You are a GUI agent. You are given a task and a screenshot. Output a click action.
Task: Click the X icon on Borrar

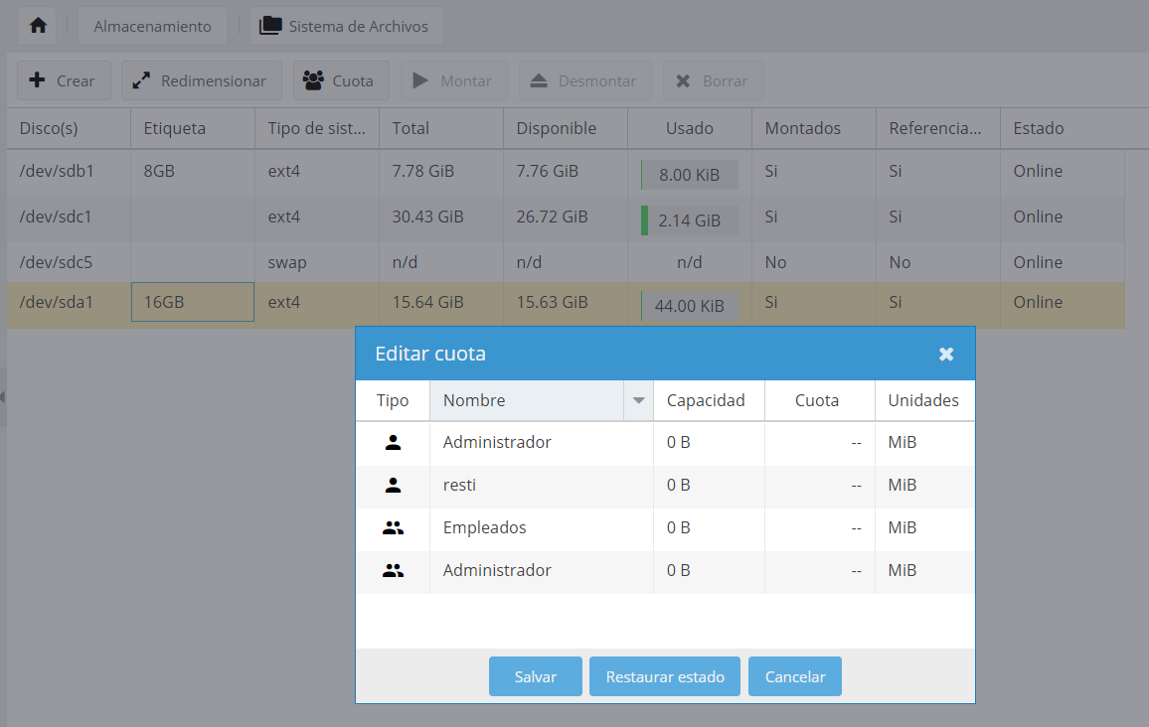coord(683,80)
